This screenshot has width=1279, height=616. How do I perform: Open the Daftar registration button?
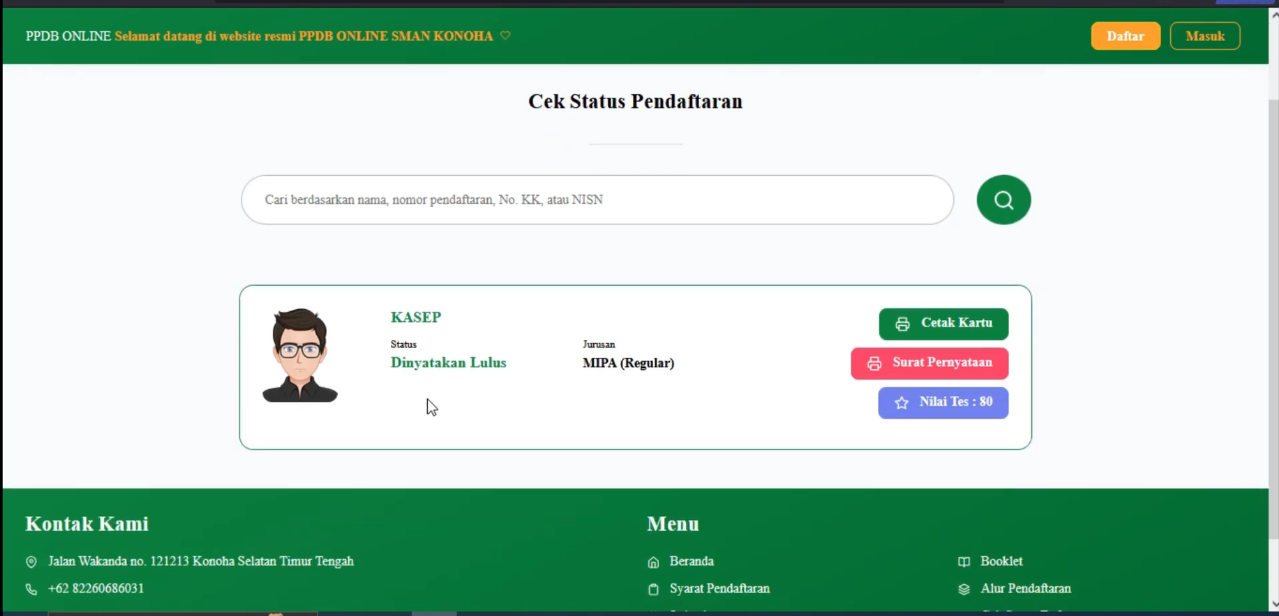pos(1125,36)
